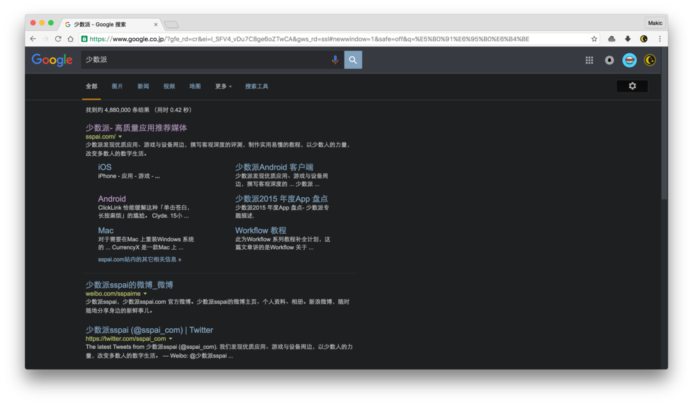Click the page vertical scrollbar

click(665, 124)
